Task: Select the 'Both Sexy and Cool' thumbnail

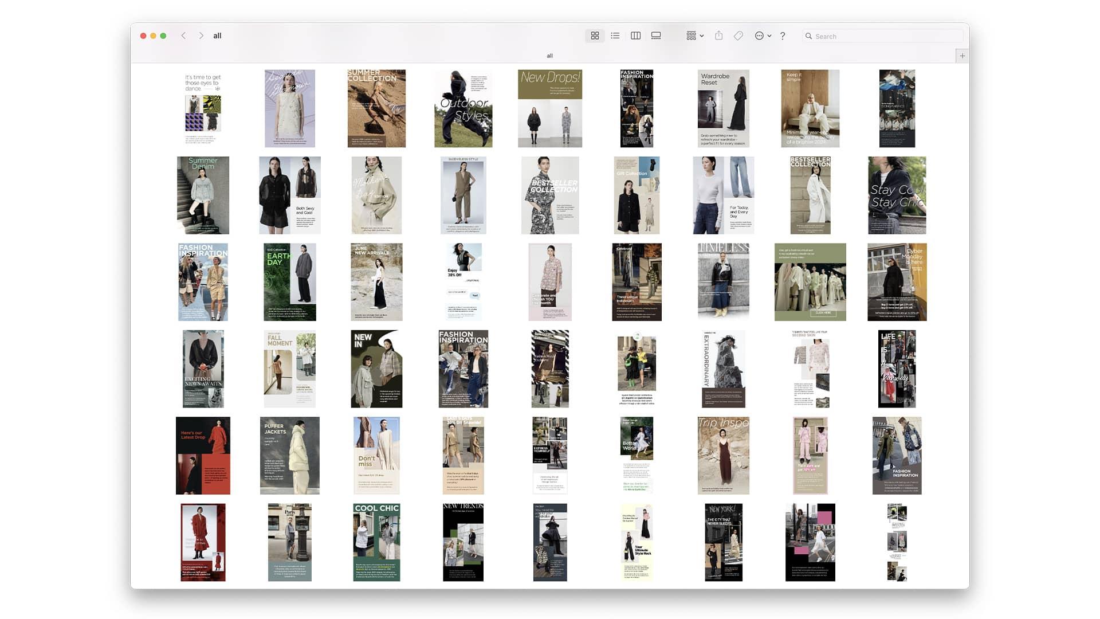Action: tap(290, 195)
